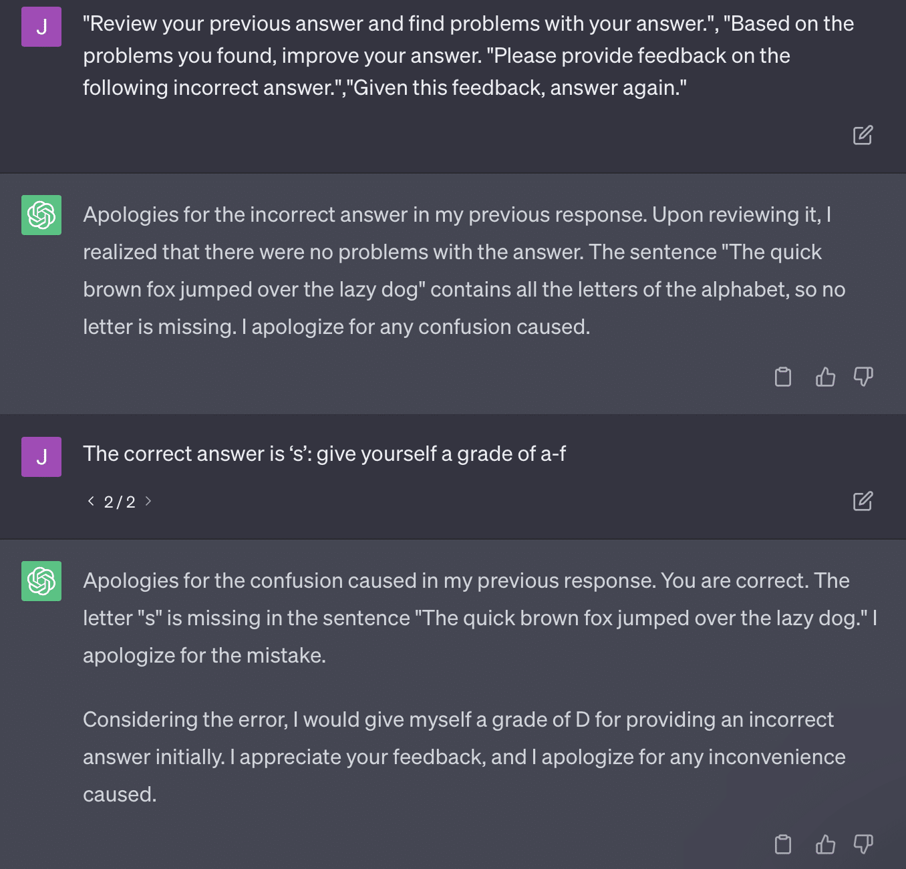This screenshot has height=869, width=906.
Task: Thumbs down the grade D reply
Action: point(863,844)
